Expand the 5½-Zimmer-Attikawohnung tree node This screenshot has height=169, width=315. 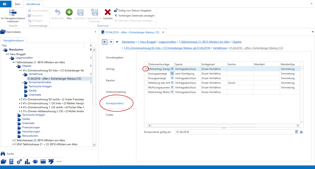tap(20, 111)
